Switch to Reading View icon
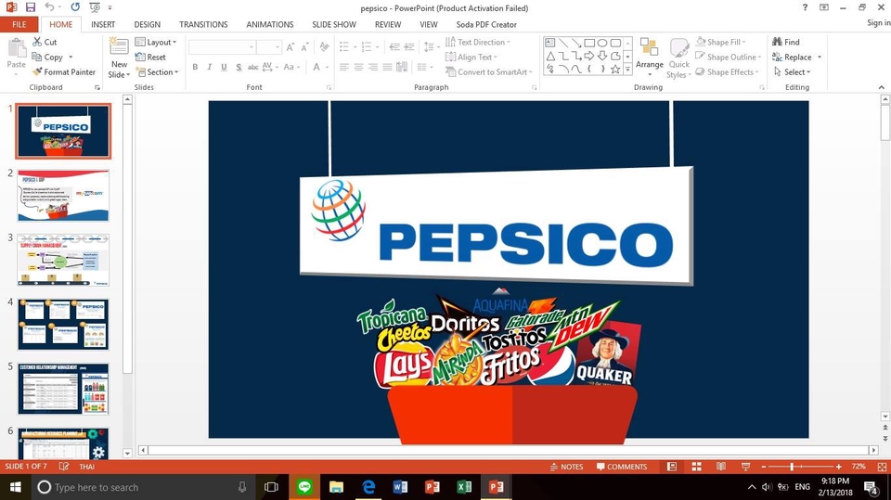 (x=721, y=467)
